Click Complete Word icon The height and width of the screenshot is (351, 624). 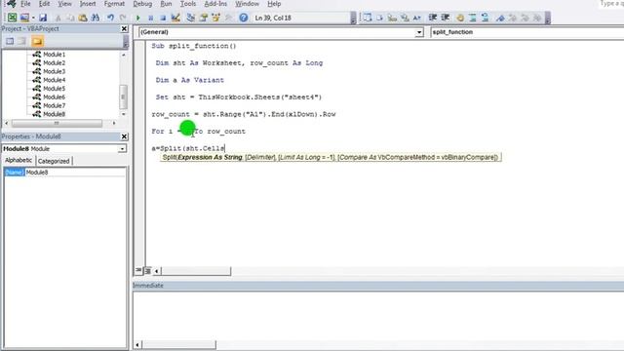(416, 18)
